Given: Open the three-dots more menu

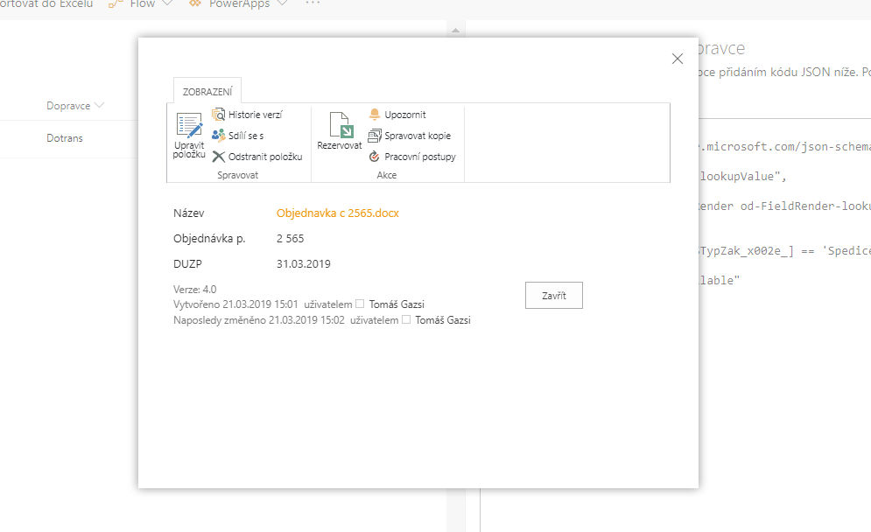Looking at the screenshot, I should click(x=313, y=3).
